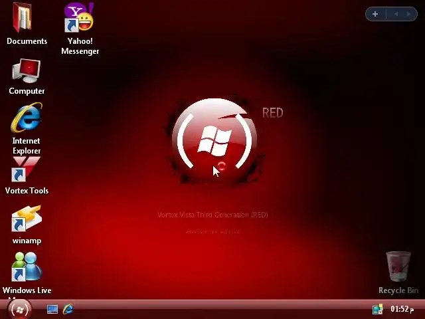Open the Start menu orb
The image size is (425, 319).
pyautogui.click(x=19, y=309)
